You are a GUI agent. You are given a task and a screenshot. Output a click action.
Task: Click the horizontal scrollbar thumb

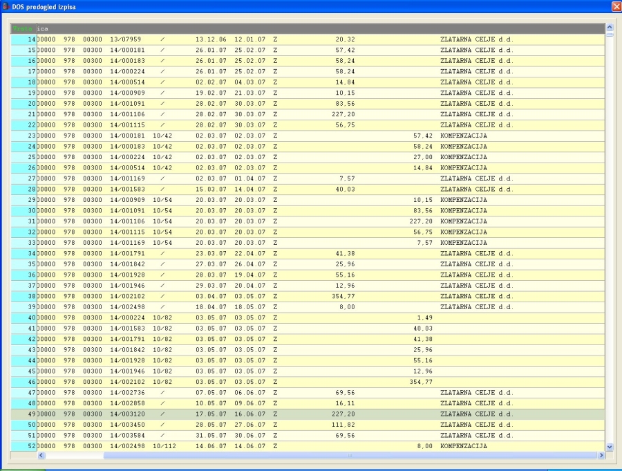(349, 456)
